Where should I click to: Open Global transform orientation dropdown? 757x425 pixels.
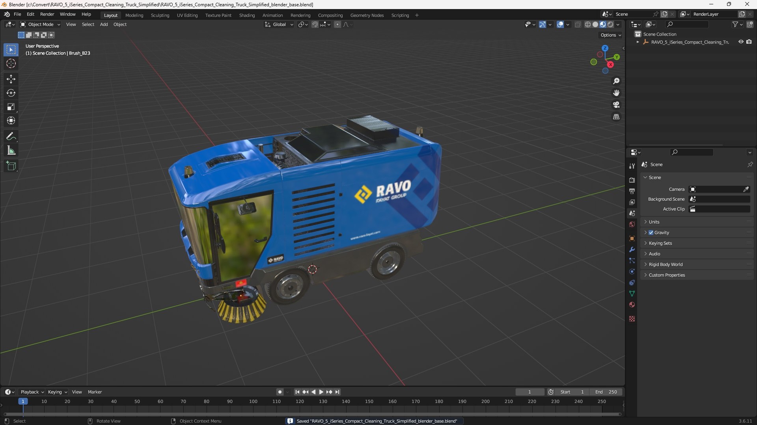(x=279, y=24)
